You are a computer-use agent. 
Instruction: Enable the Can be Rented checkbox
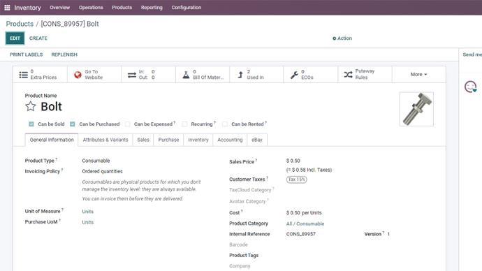tap(225, 124)
